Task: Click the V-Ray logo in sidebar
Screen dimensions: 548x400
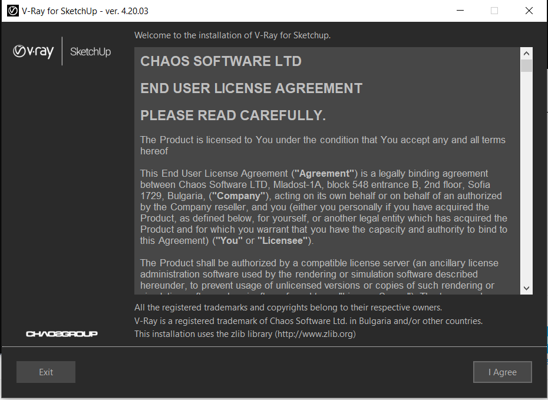Action: (x=34, y=51)
